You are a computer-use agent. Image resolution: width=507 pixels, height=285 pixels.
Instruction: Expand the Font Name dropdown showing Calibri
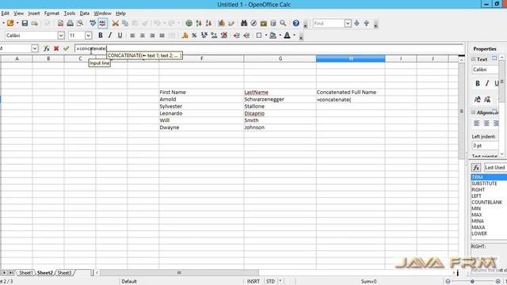61,36
